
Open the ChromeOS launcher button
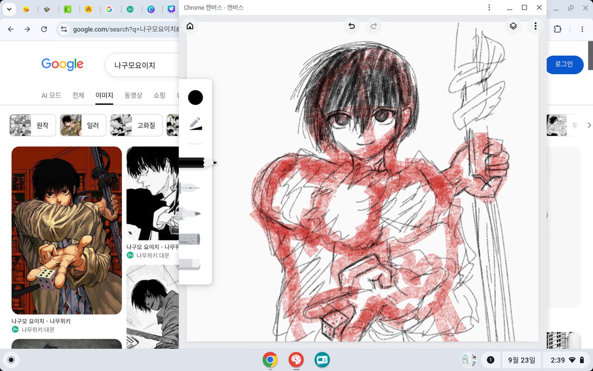pos(11,360)
